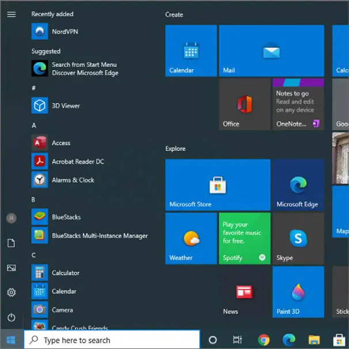The image size is (349, 349).
Task: Open the OneNote Notes to go tile
Action: pos(298,104)
